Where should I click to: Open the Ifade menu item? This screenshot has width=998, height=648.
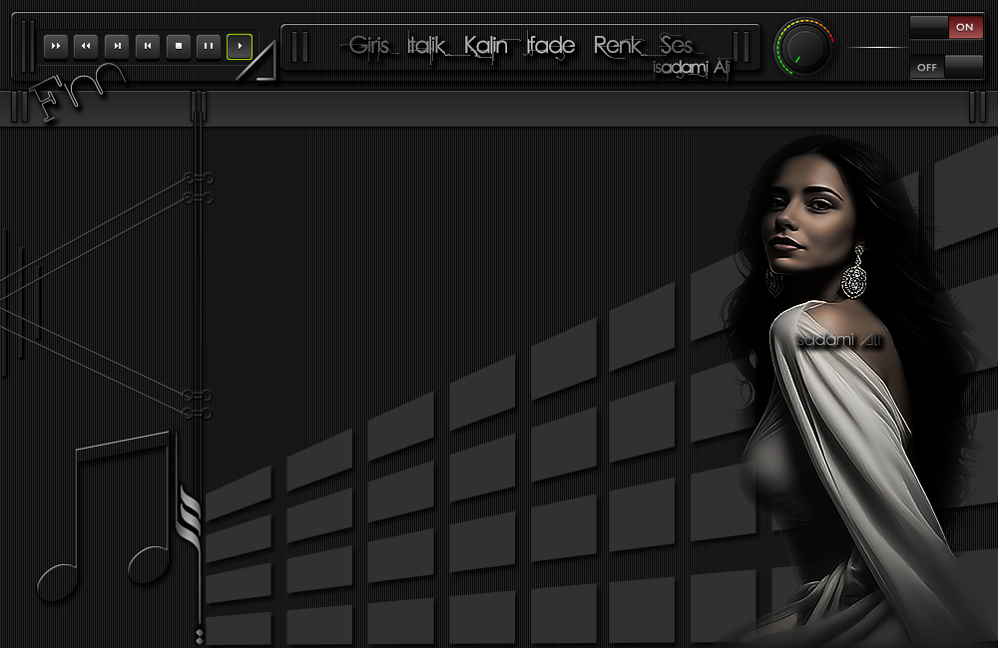[551, 46]
